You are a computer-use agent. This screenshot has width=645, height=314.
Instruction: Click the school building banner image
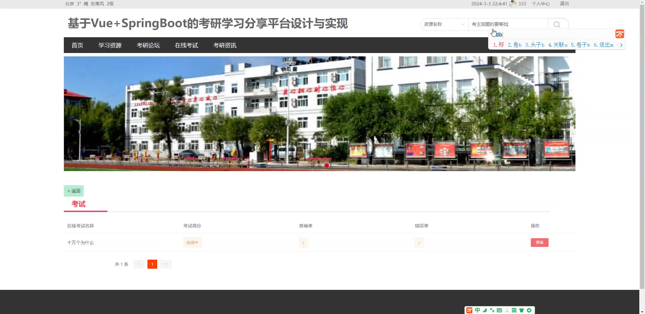319,114
